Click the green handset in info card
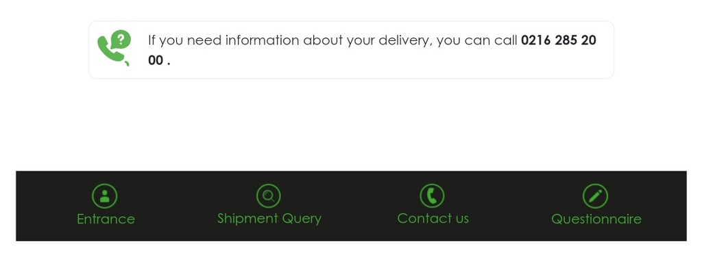Screen dimensions: 702x257 [110, 50]
